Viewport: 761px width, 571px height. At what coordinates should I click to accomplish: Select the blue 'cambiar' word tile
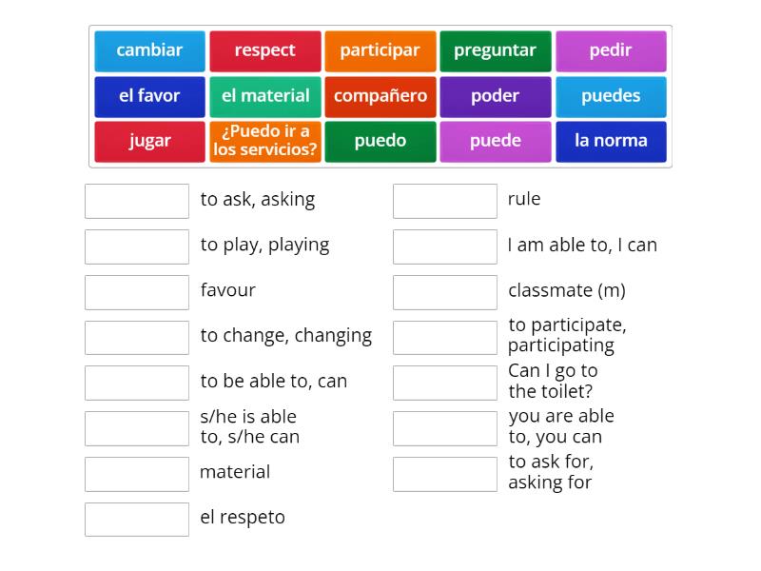(149, 51)
